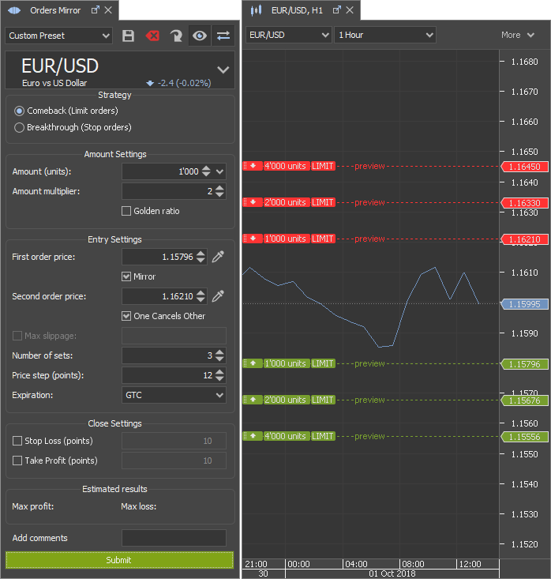Toggle the preview eye icon
This screenshot has height=579, width=551.
pyautogui.click(x=200, y=36)
